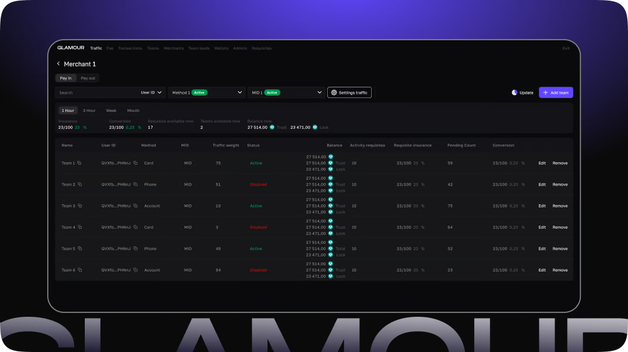Click Pending Count value 59

point(450,163)
